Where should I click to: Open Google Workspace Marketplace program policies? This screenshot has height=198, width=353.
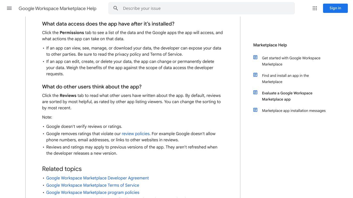[93, 192]
